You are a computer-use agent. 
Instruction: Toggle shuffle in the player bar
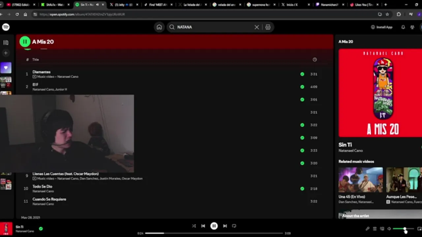[x=194, y=226]
